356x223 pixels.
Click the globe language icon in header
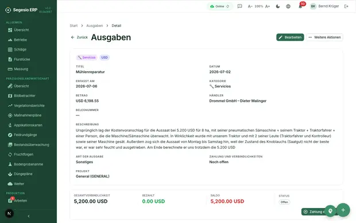(288, 6)
